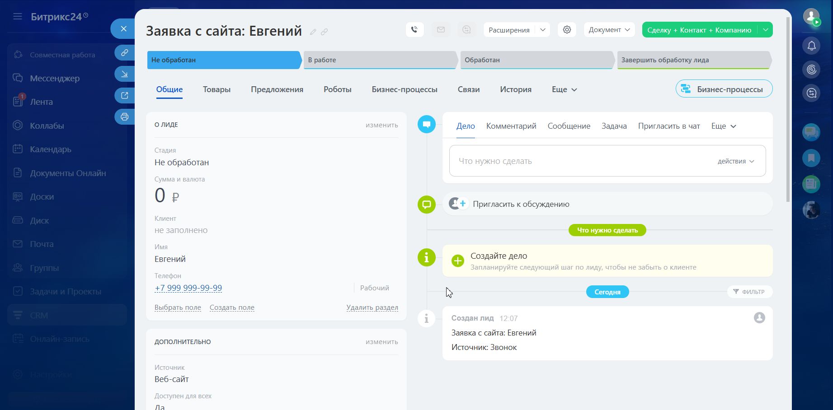This screenshot has width=833, height=410.
Task: Click the Бизнес-процессы button on the right
Action: 724,89
